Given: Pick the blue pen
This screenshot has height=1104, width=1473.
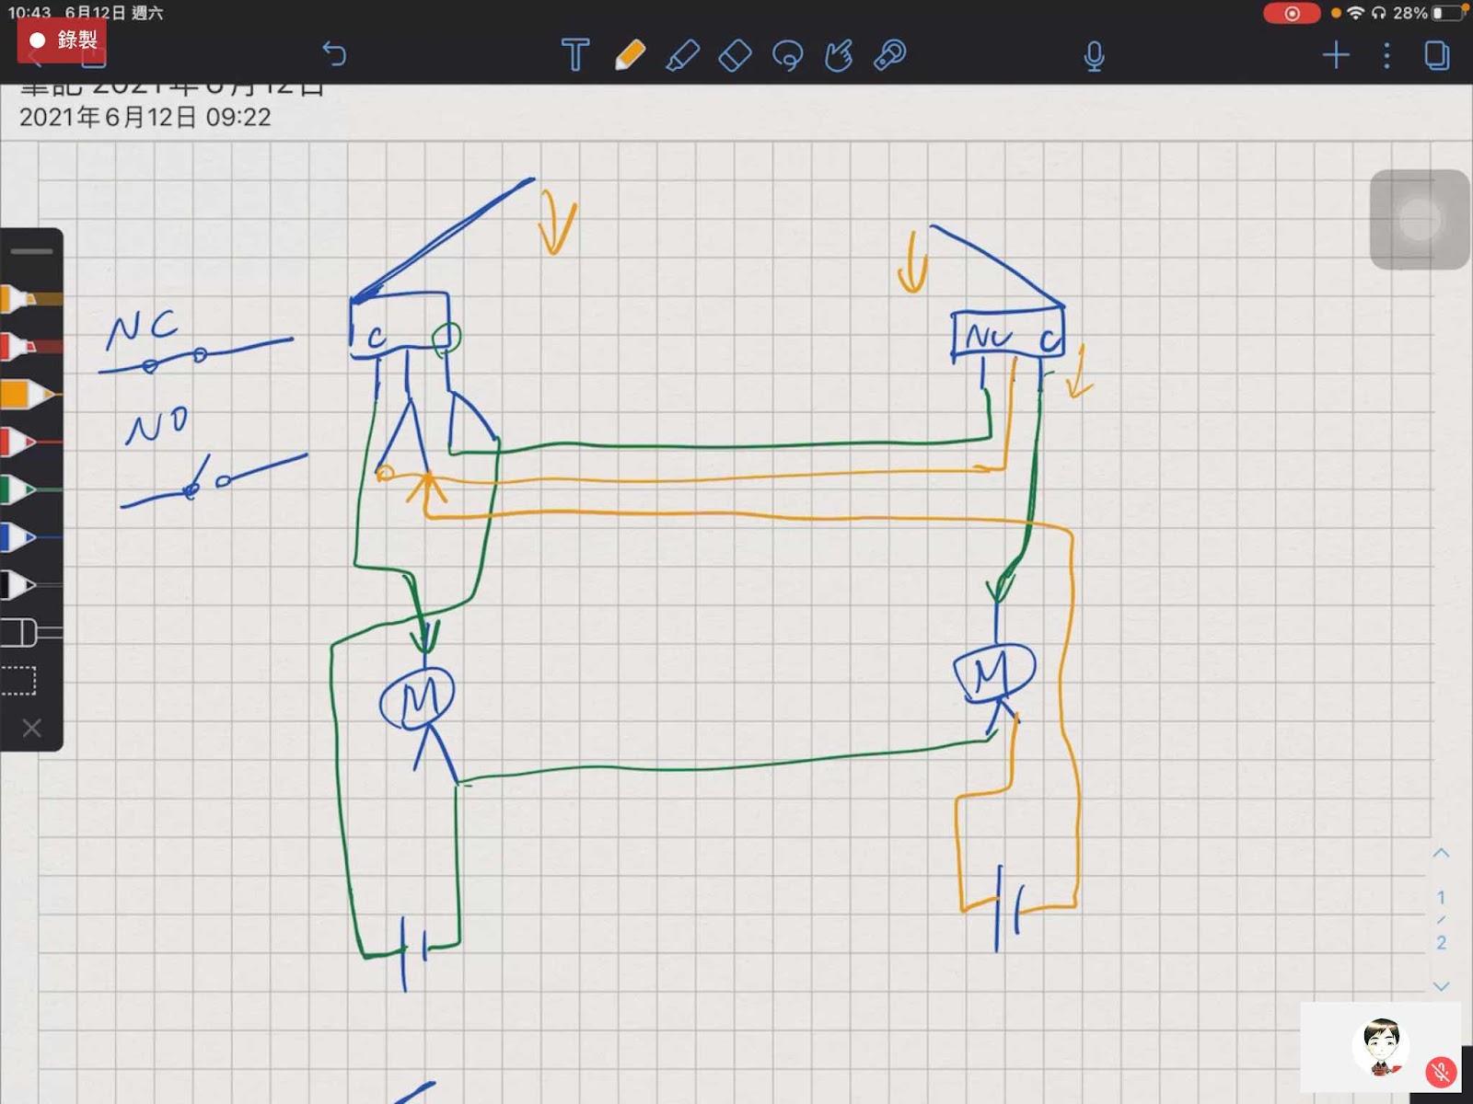Looking at the screenshot, I should (x=31, y=536).
